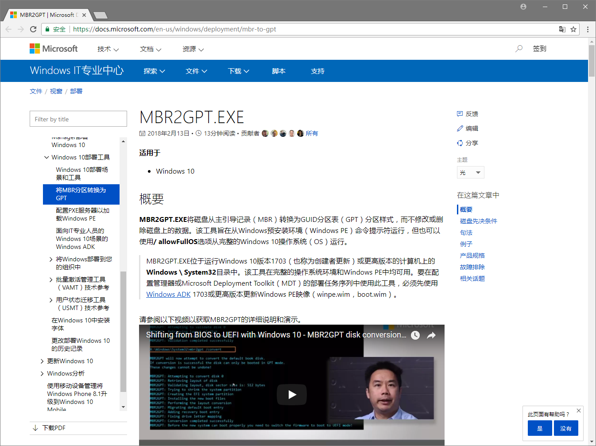Open 脚本 in the blue nav bar
This screenshot has height=446, width=596.
279,71
